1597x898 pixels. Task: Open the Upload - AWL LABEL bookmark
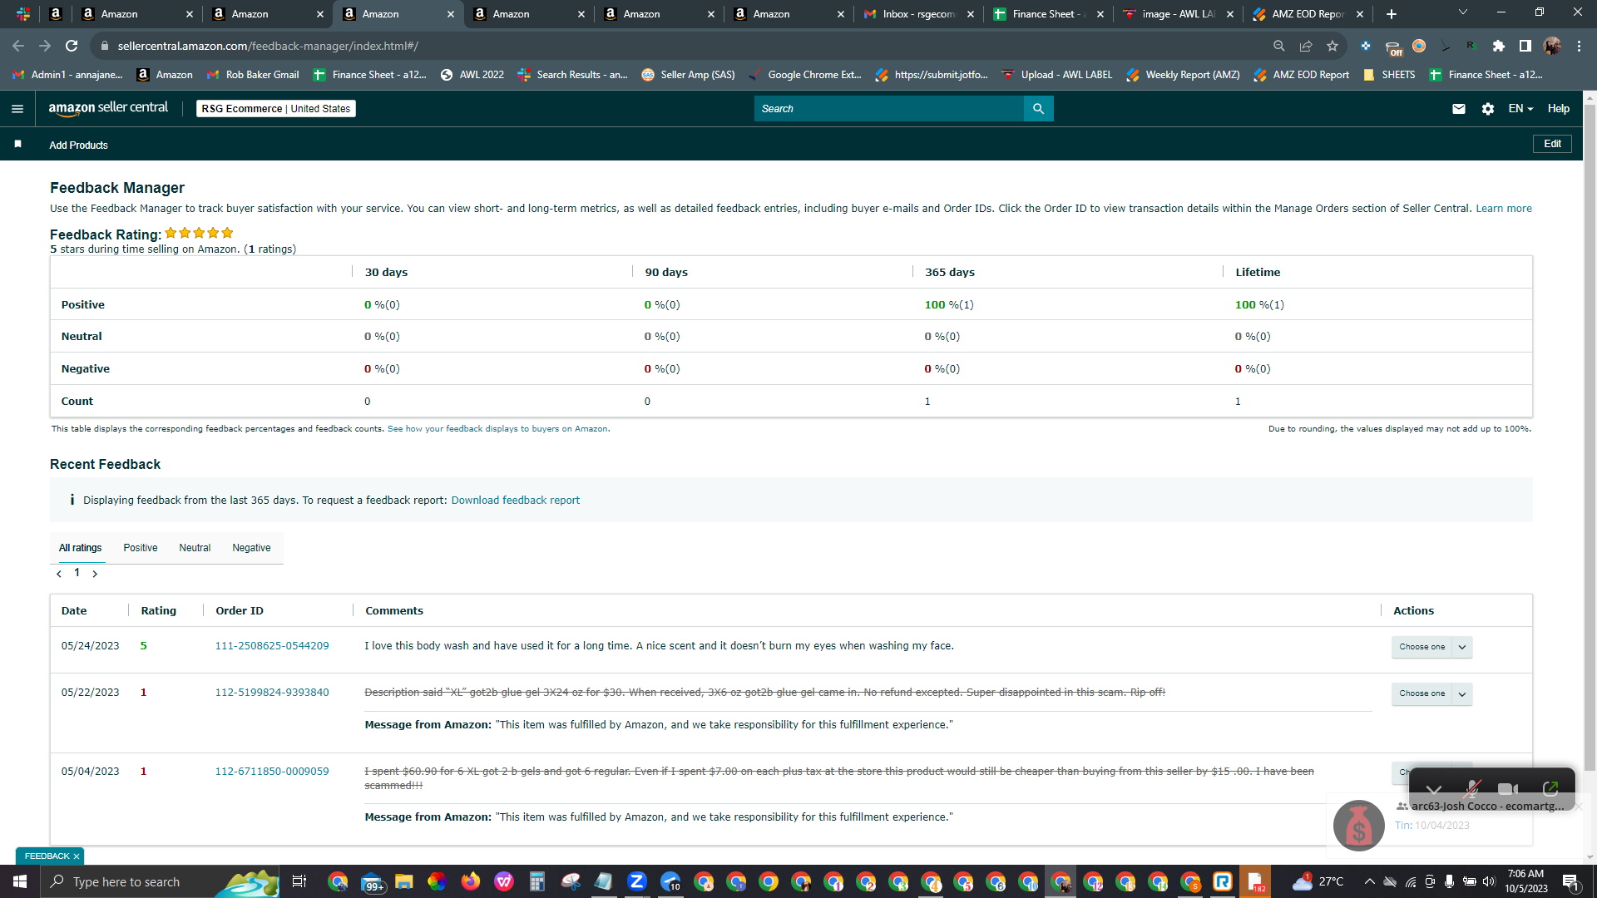(x=1056, y=75)
